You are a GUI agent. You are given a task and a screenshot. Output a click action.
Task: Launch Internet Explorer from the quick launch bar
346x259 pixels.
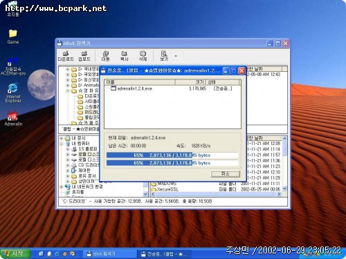pos(57,254)
